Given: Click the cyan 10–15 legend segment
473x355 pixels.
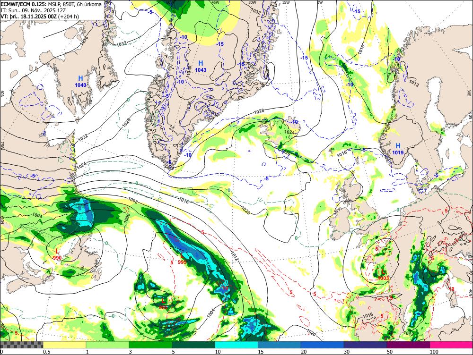Looking at the screenshot, I should click(x=236, y=345).
